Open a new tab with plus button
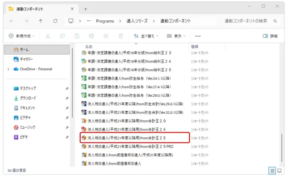Image resolution: width=287 pixels, height=177 pixels. 86,8
